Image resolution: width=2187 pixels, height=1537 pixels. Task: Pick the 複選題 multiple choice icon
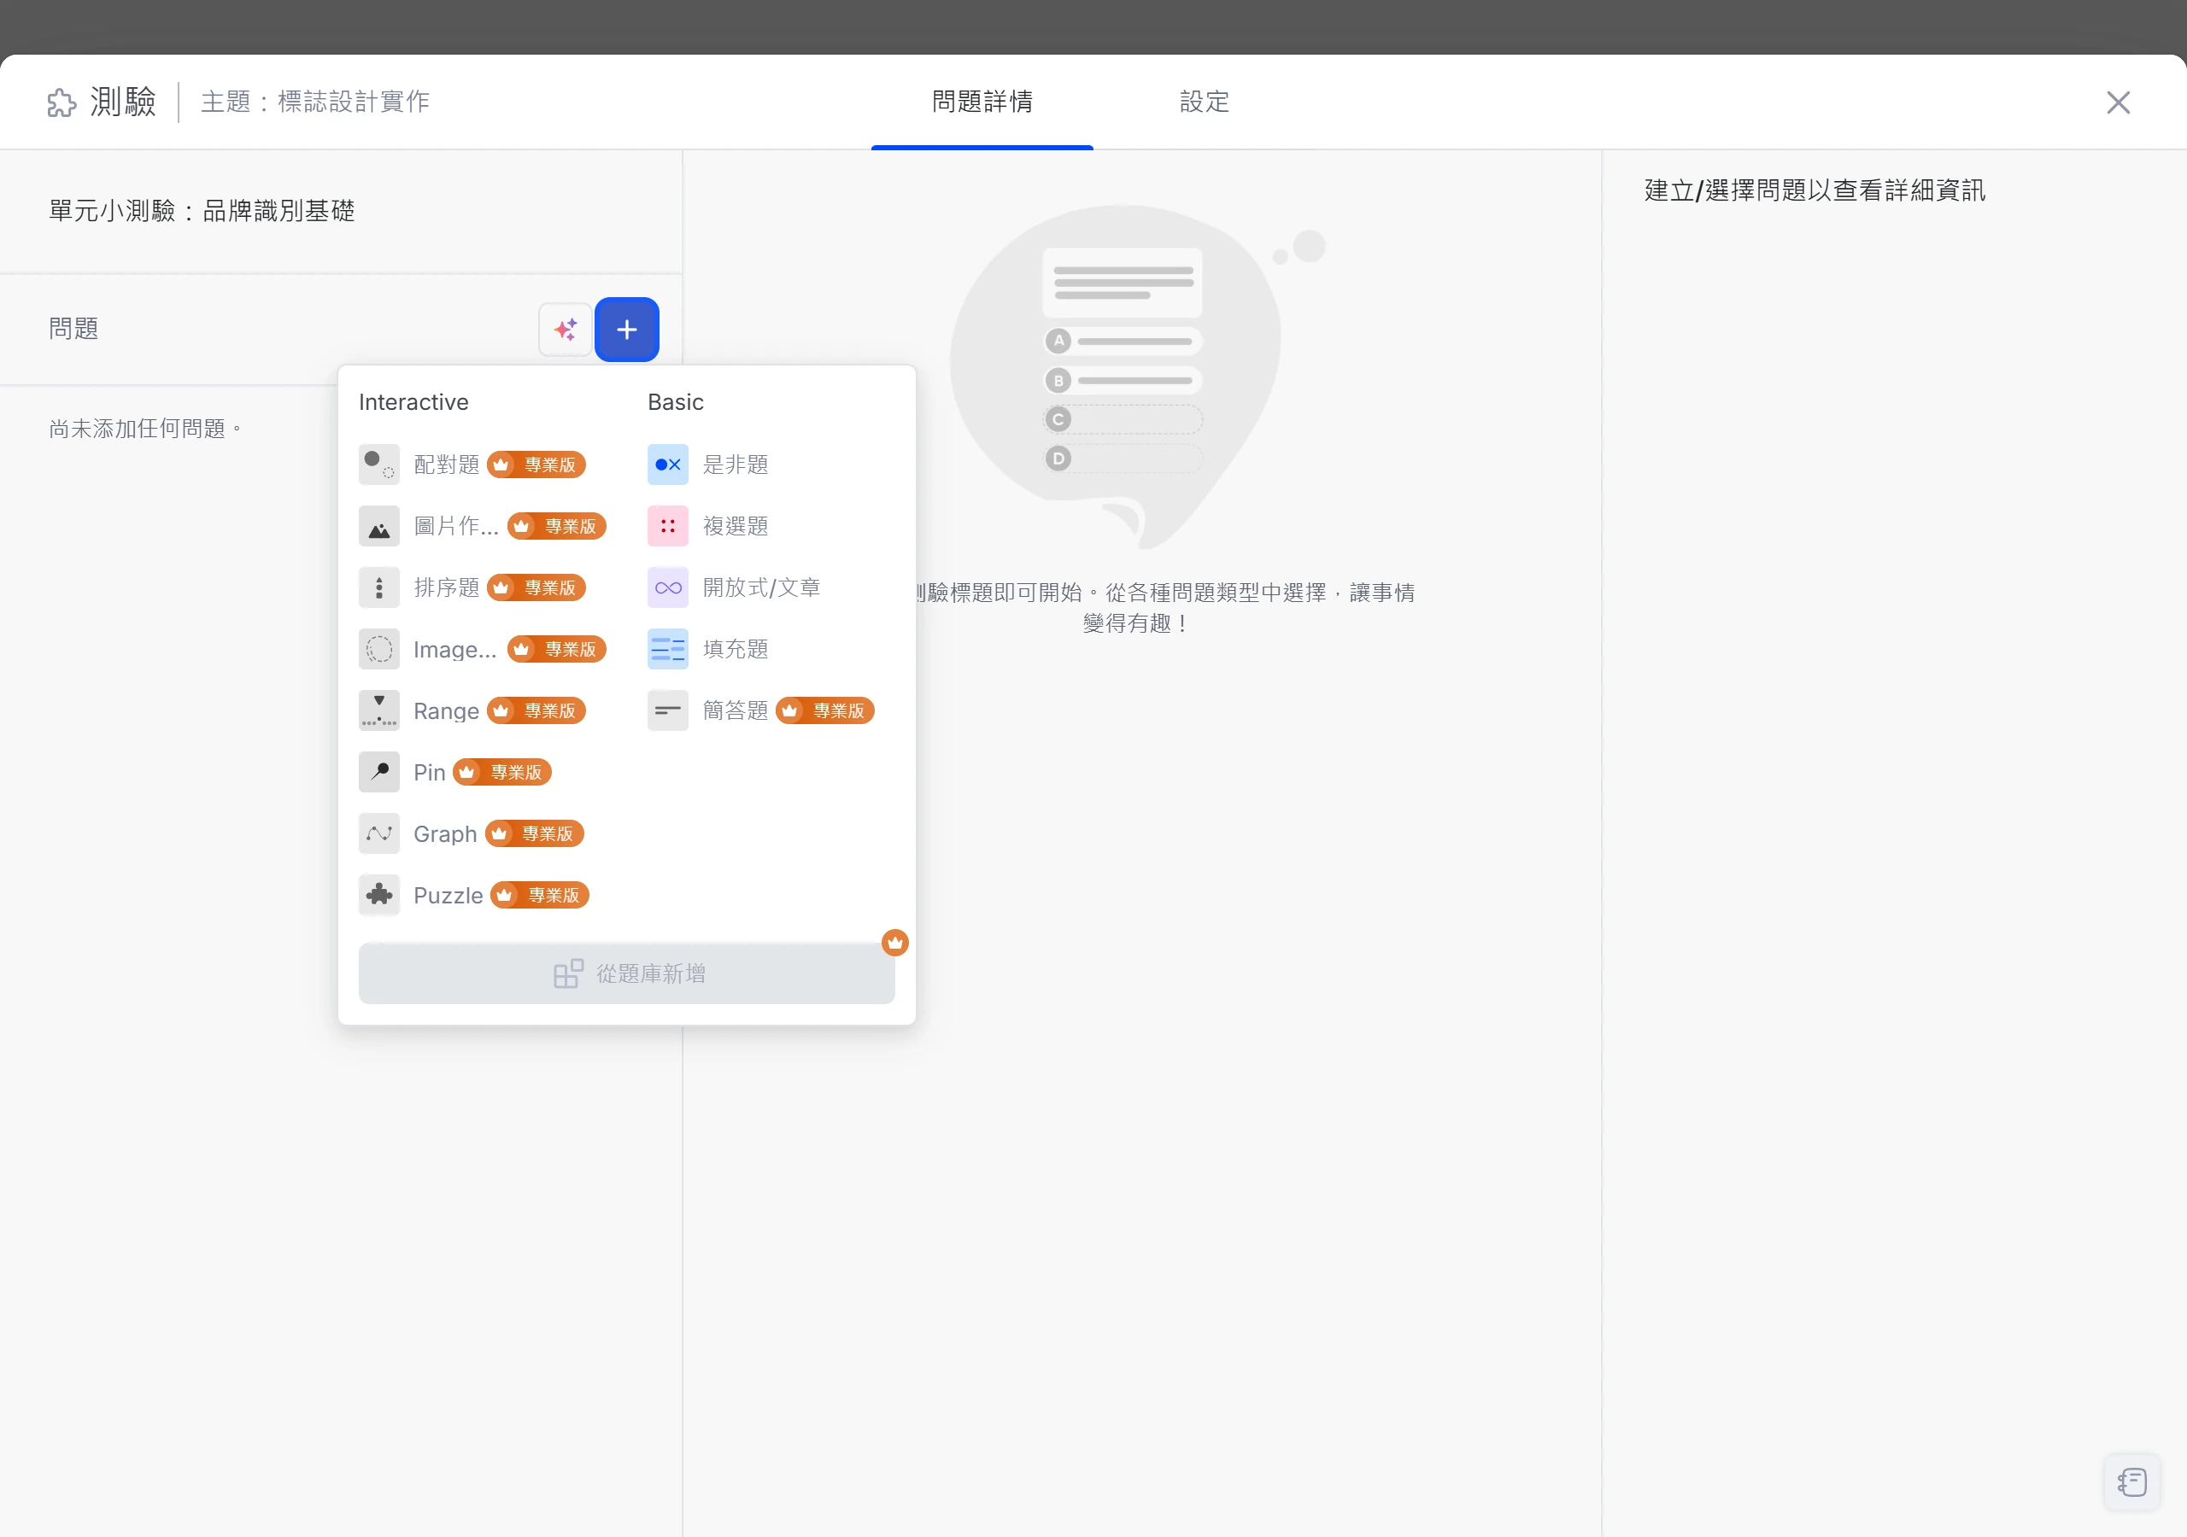(668, 527)
